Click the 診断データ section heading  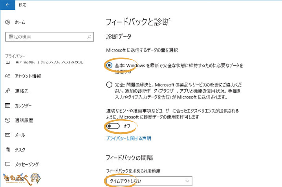coord(119,37)
